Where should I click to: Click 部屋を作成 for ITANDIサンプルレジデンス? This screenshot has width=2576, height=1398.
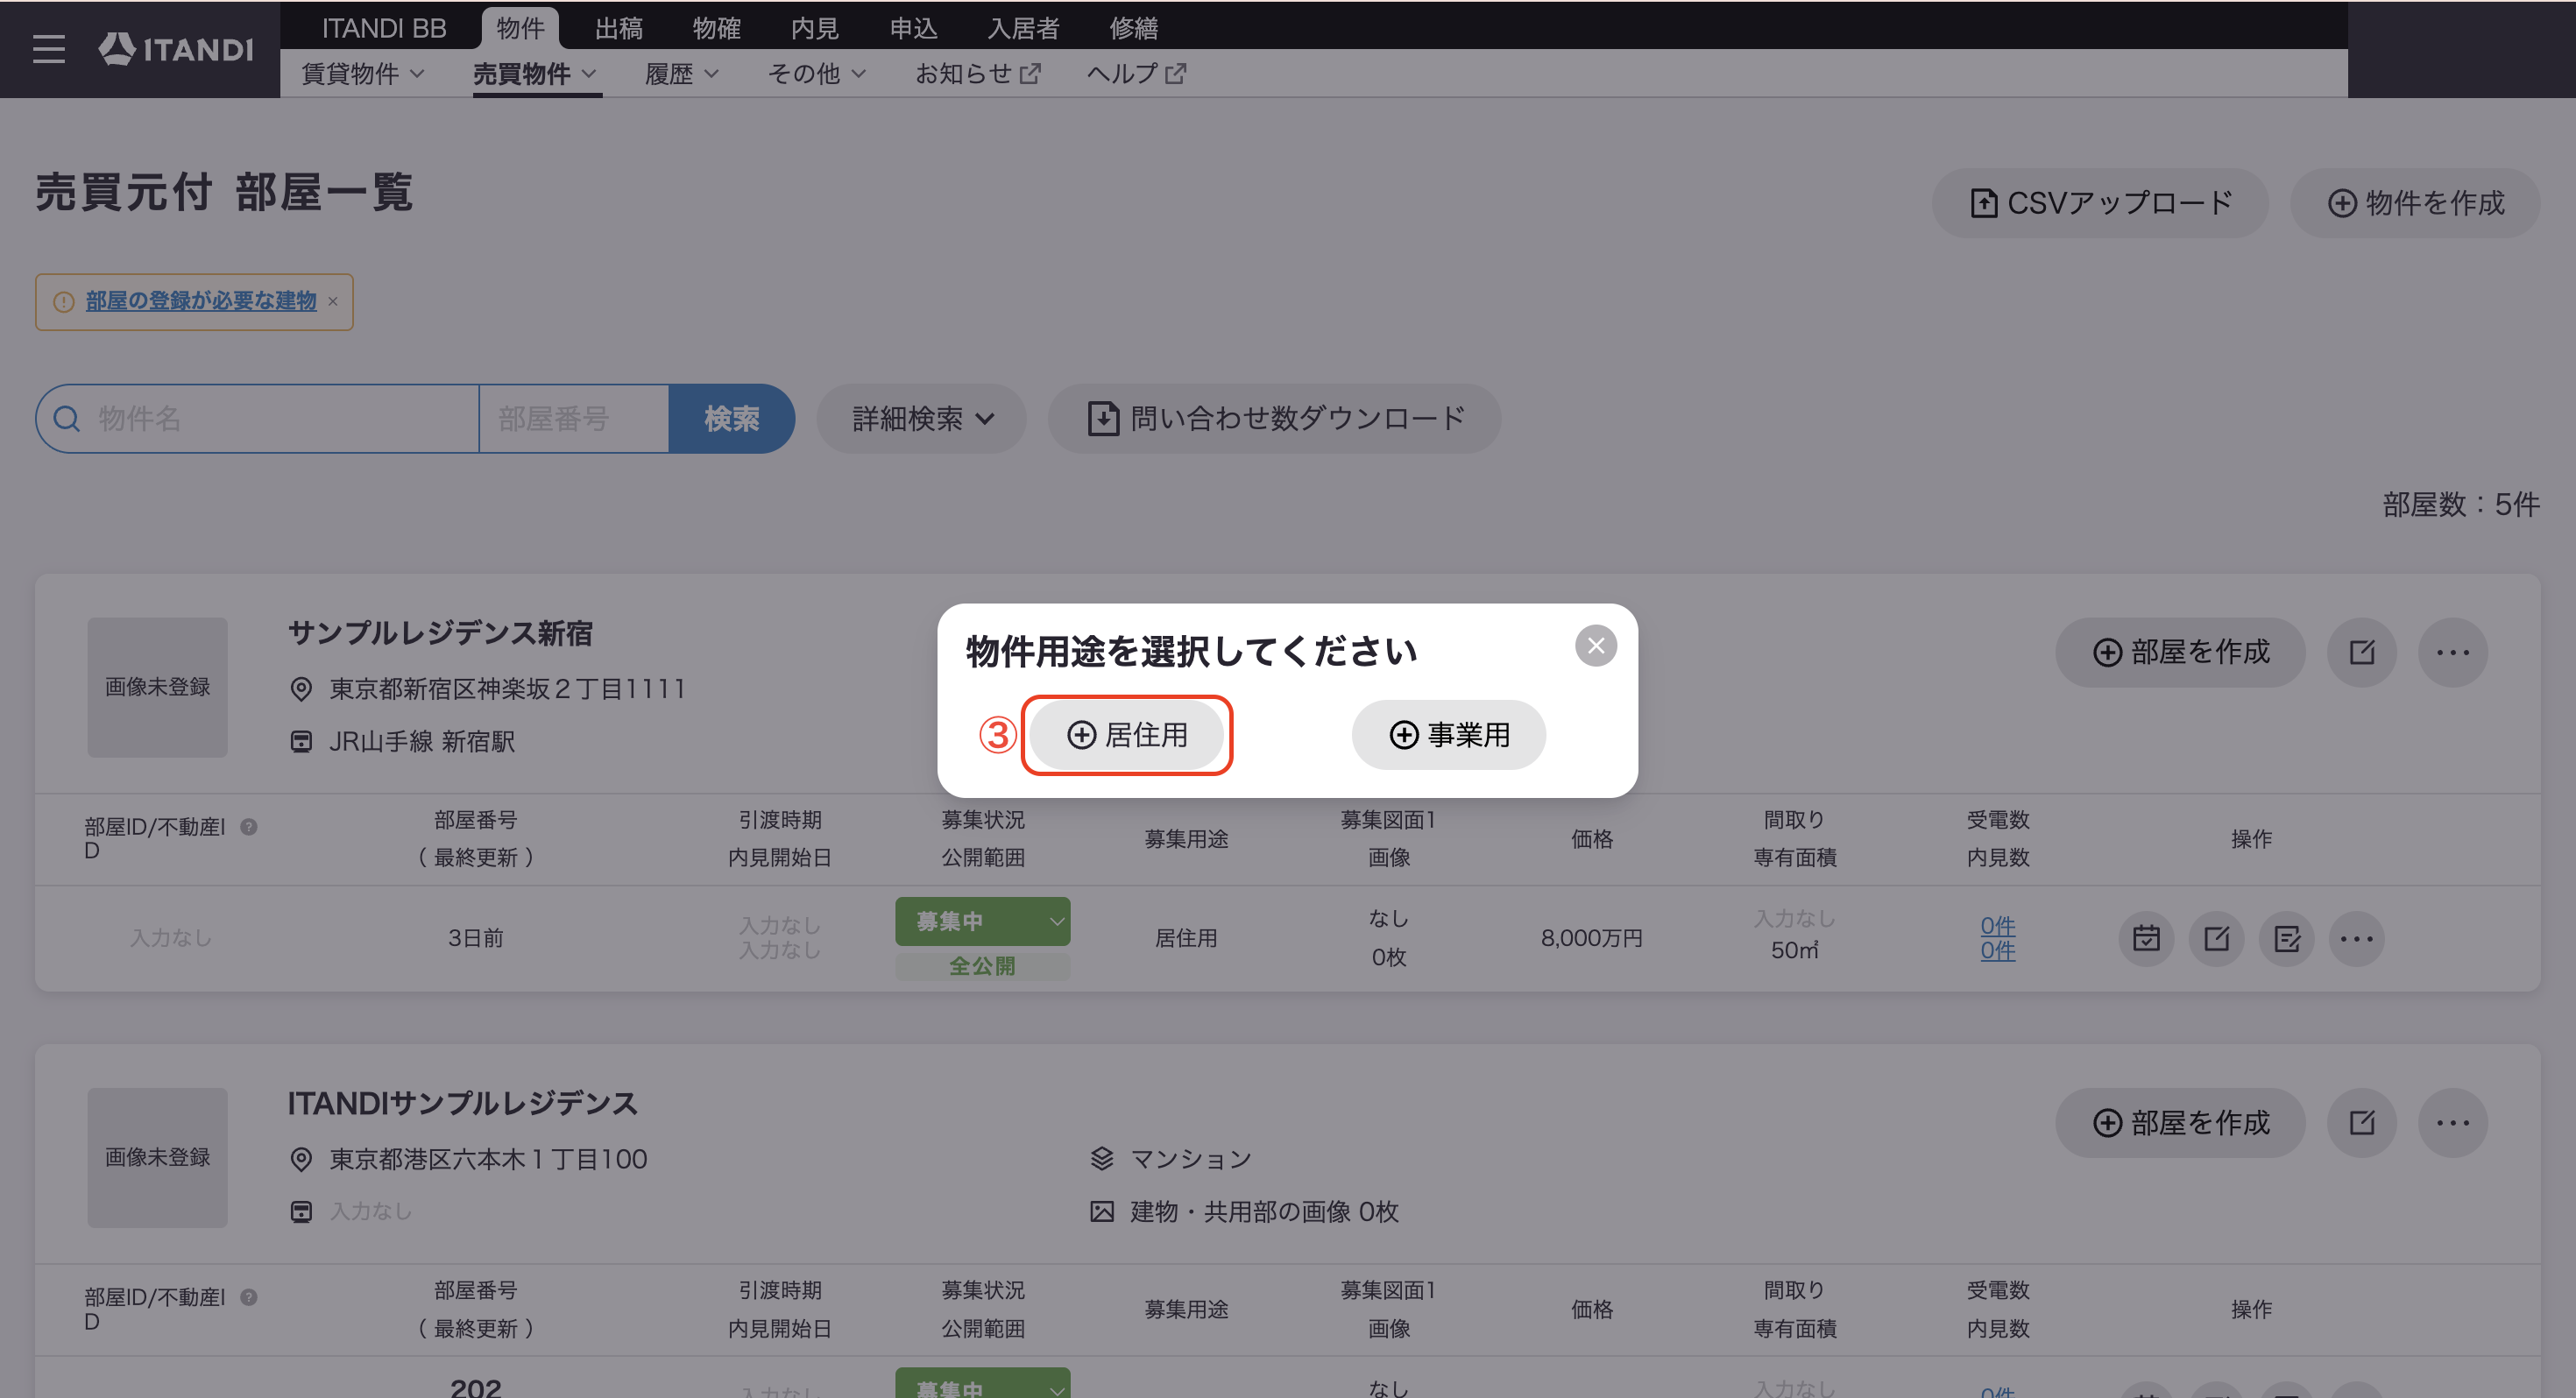(2180, 1123)
